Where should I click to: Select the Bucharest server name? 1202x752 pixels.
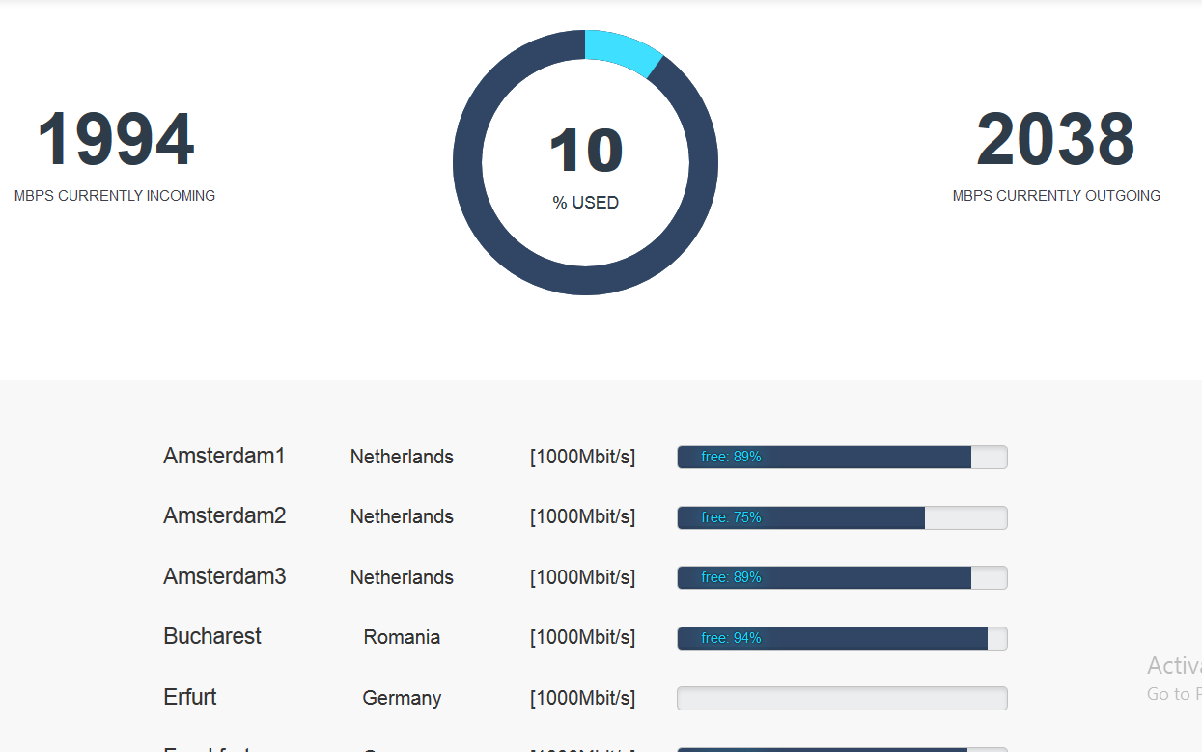[212, 636]
